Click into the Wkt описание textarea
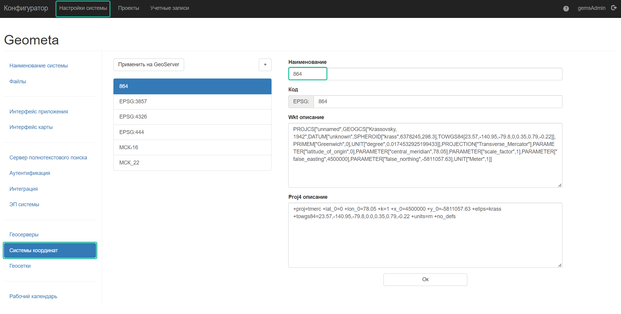621x314 pixels. coord(425,155)
